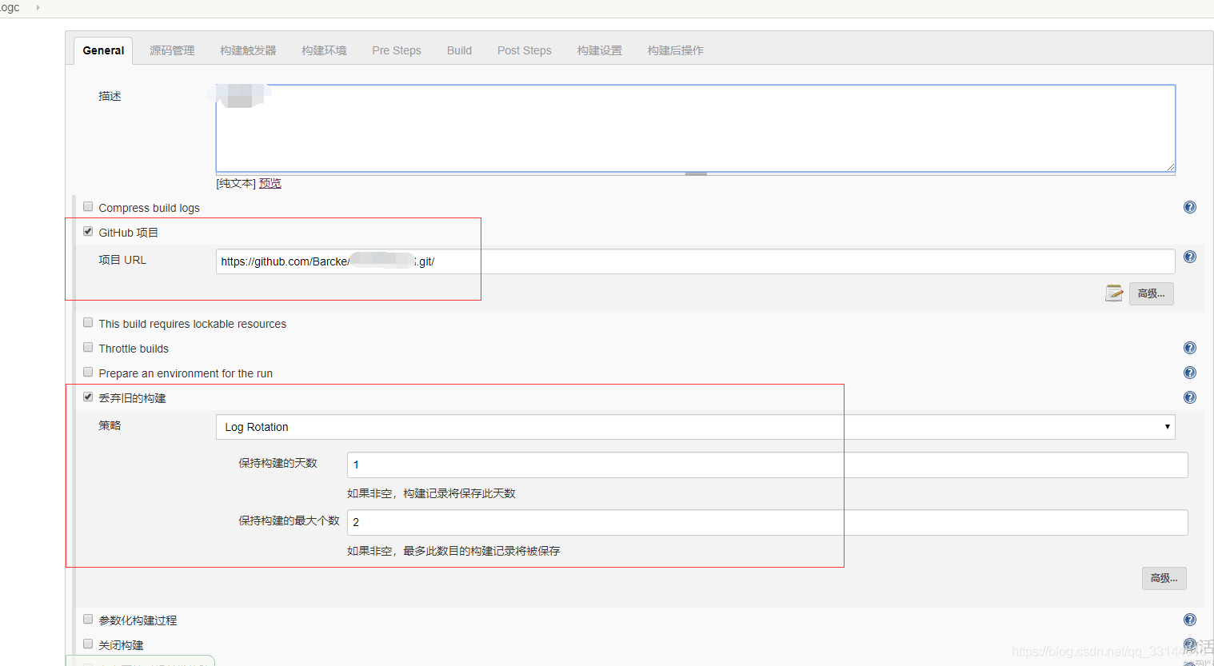This screenshot has width=1214, height=666.
Task: Grab the description textarea resize handle
Action: 696,173
